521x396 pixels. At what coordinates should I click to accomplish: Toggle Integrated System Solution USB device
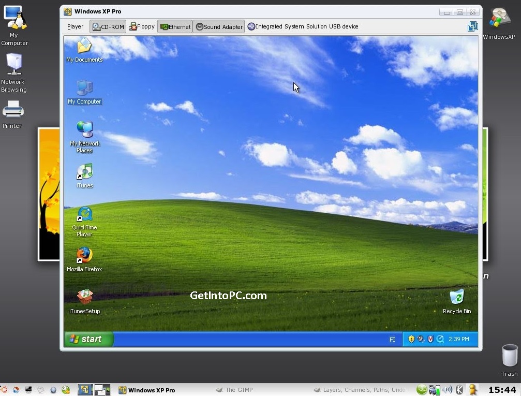[303, 26]
